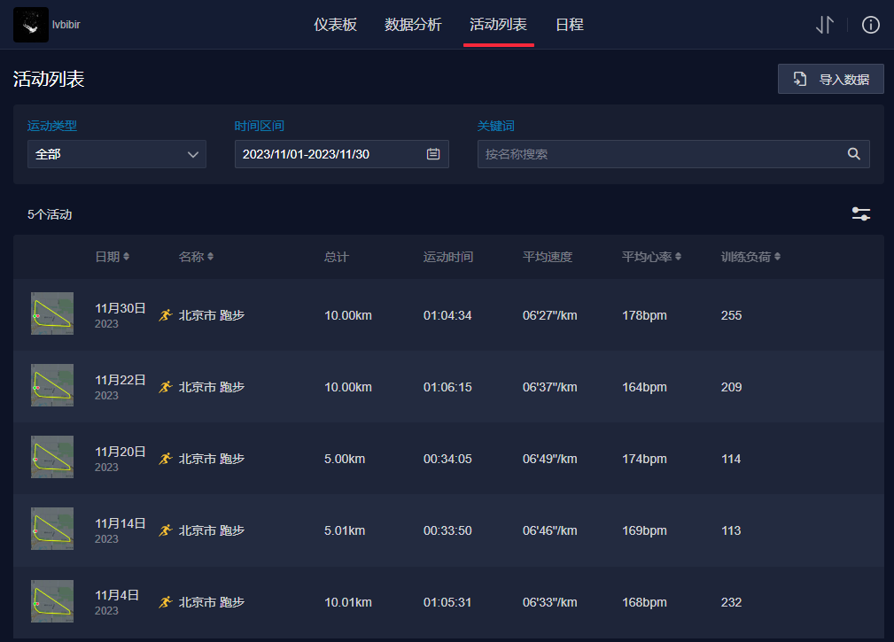Sort the list by 平均心率 column
Screen dimensions: 894x642
651,257
